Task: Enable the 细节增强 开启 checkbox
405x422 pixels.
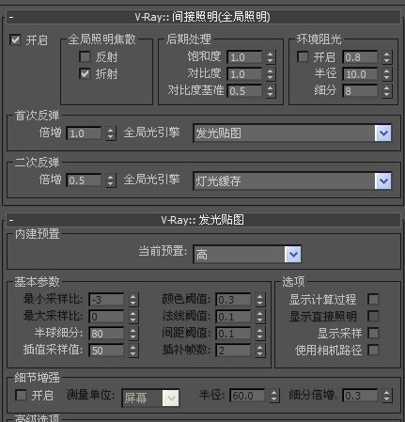Action: tap(21, 395)
